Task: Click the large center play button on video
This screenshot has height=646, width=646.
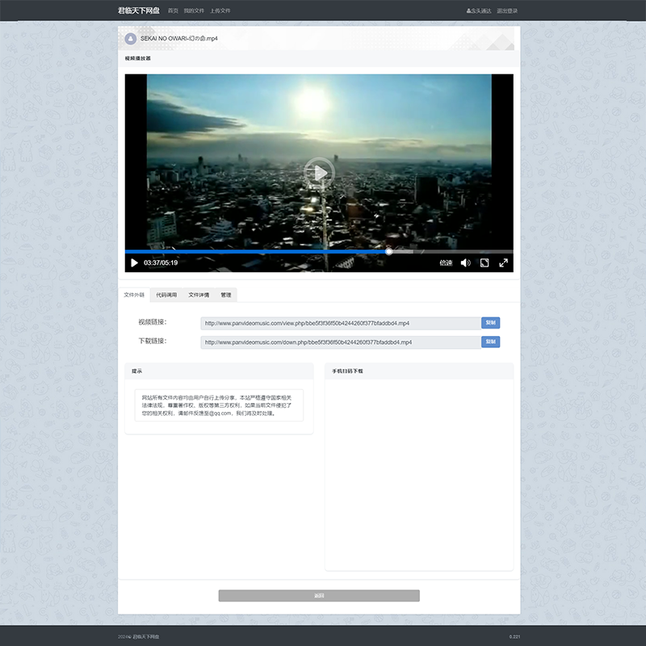Action: [x=320, y=172]
